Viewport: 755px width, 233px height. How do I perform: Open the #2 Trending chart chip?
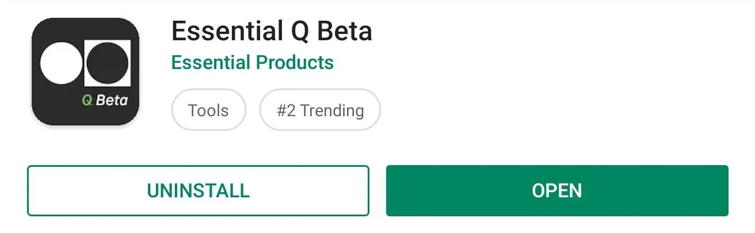coord(320,110)
